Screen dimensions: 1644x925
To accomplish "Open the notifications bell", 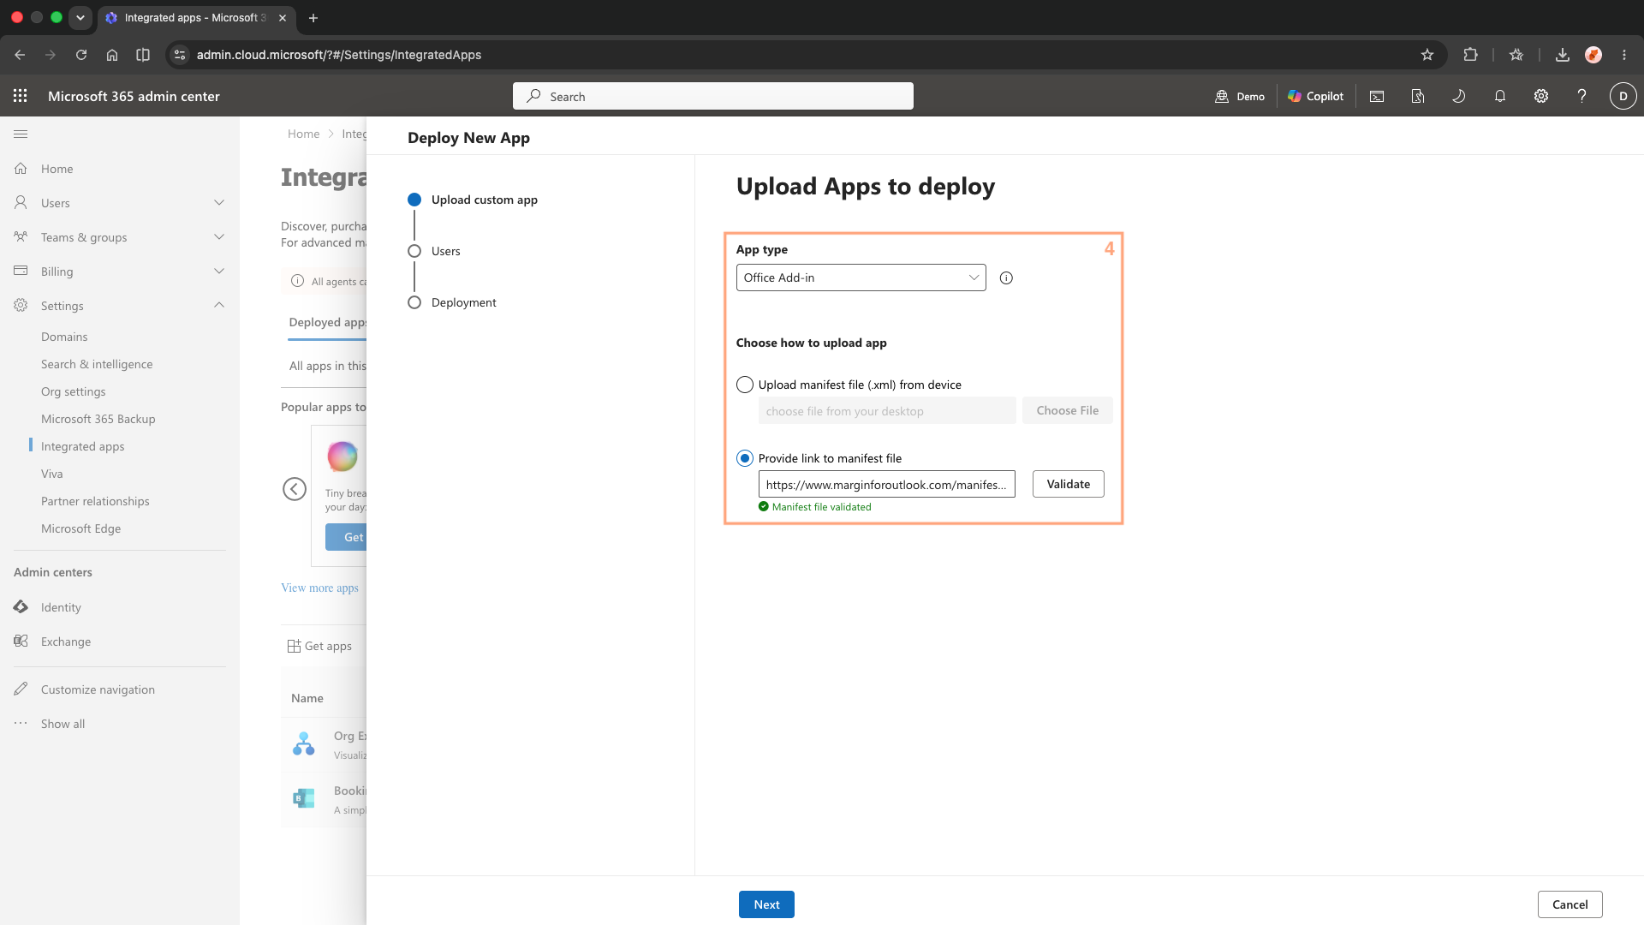I will [1500, 96].
